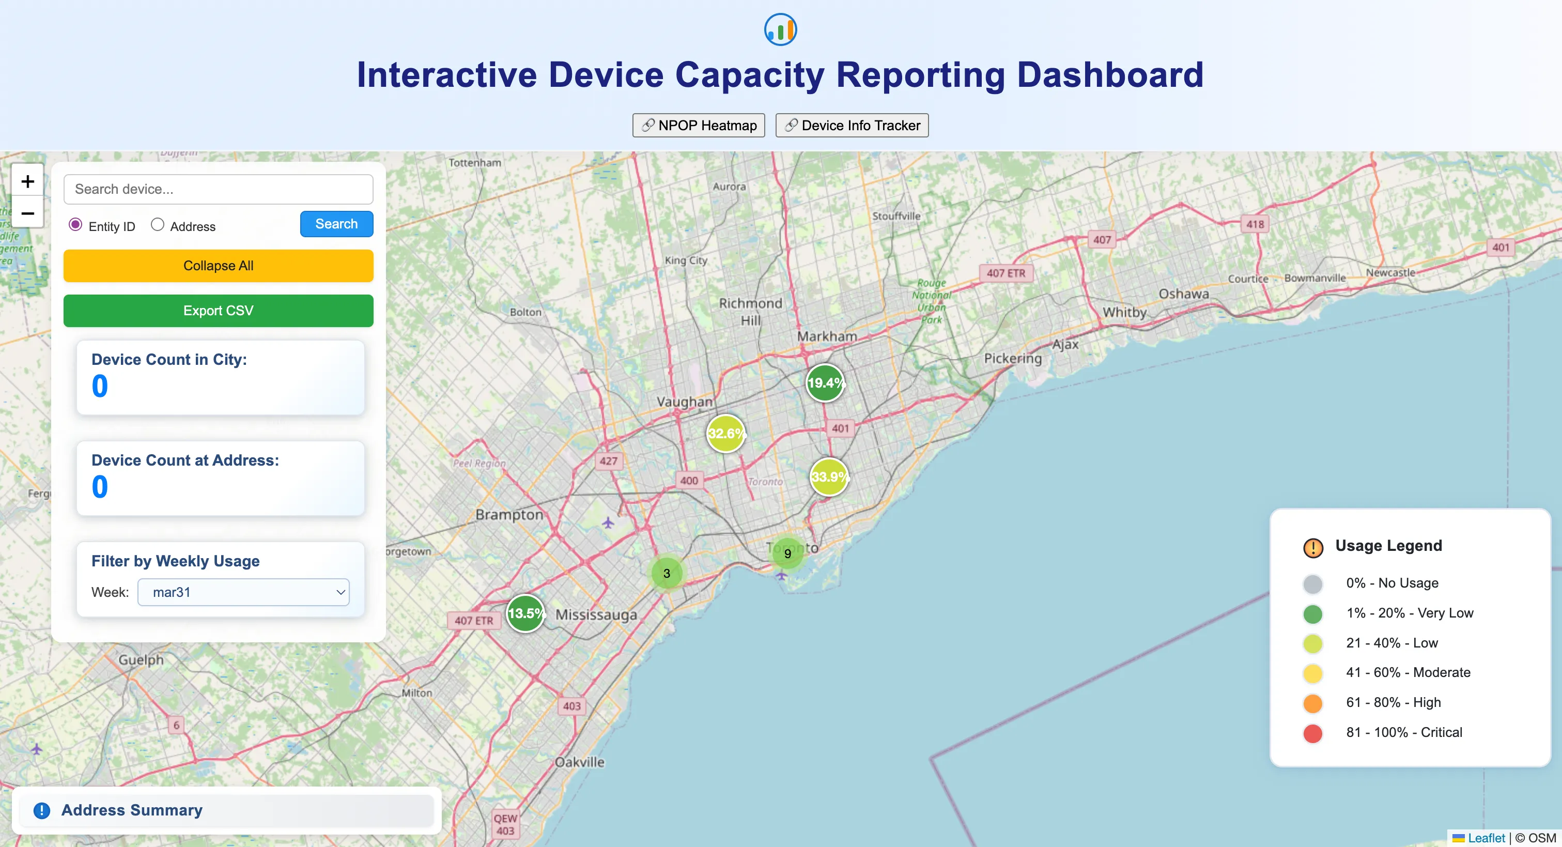Click the map zoom-in plus control
1562x847 pixels.
coord(27,181)
